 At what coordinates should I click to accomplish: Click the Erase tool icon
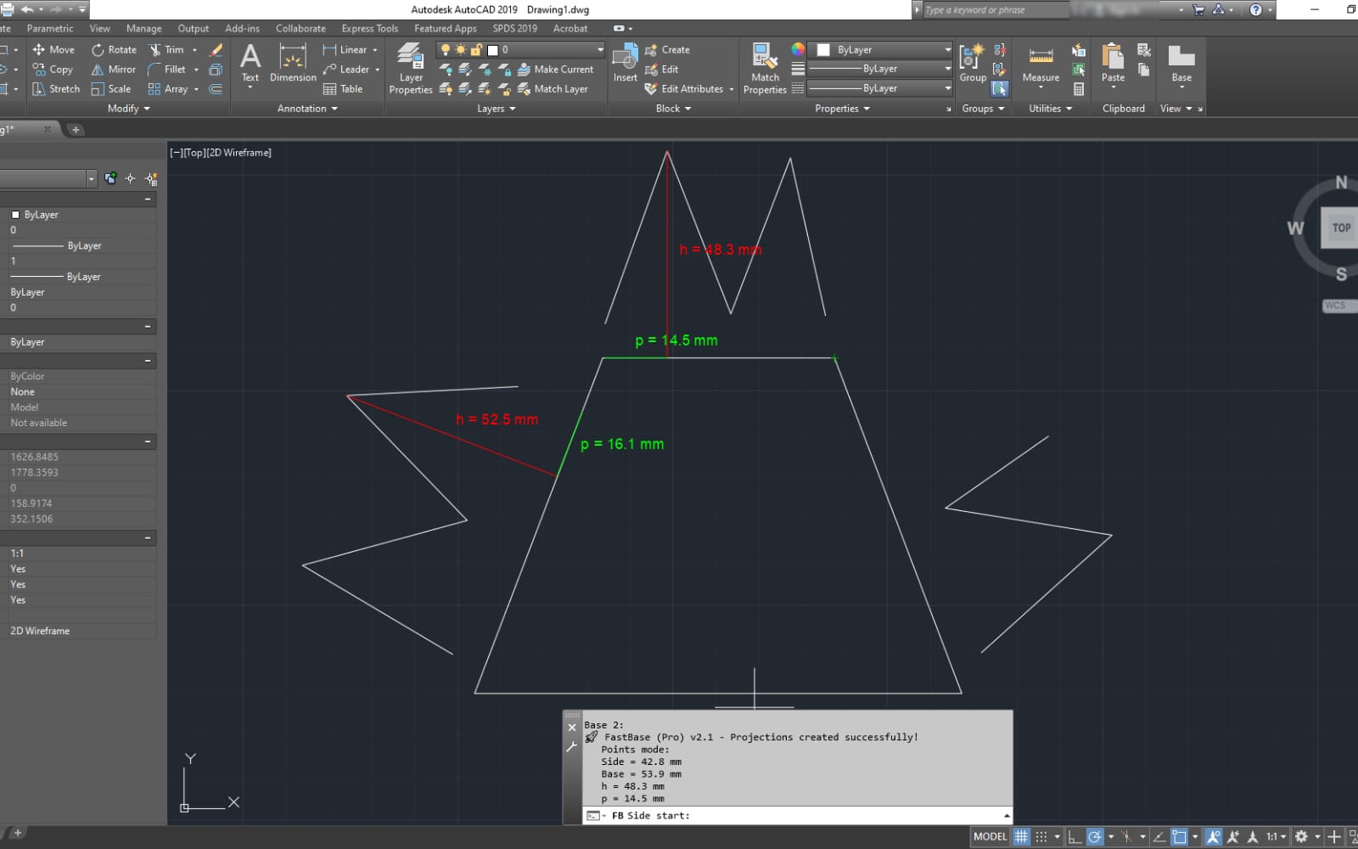click(216, 50)
